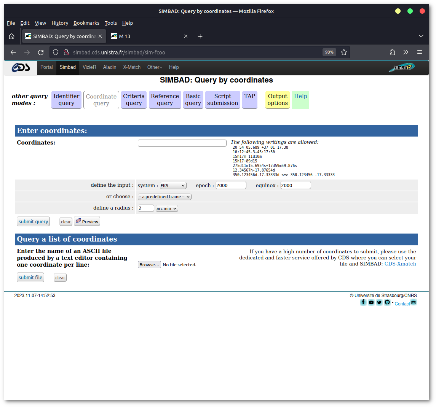The image size is (436, 407).
Task: Clear the file list form
Action: point(60,278)
